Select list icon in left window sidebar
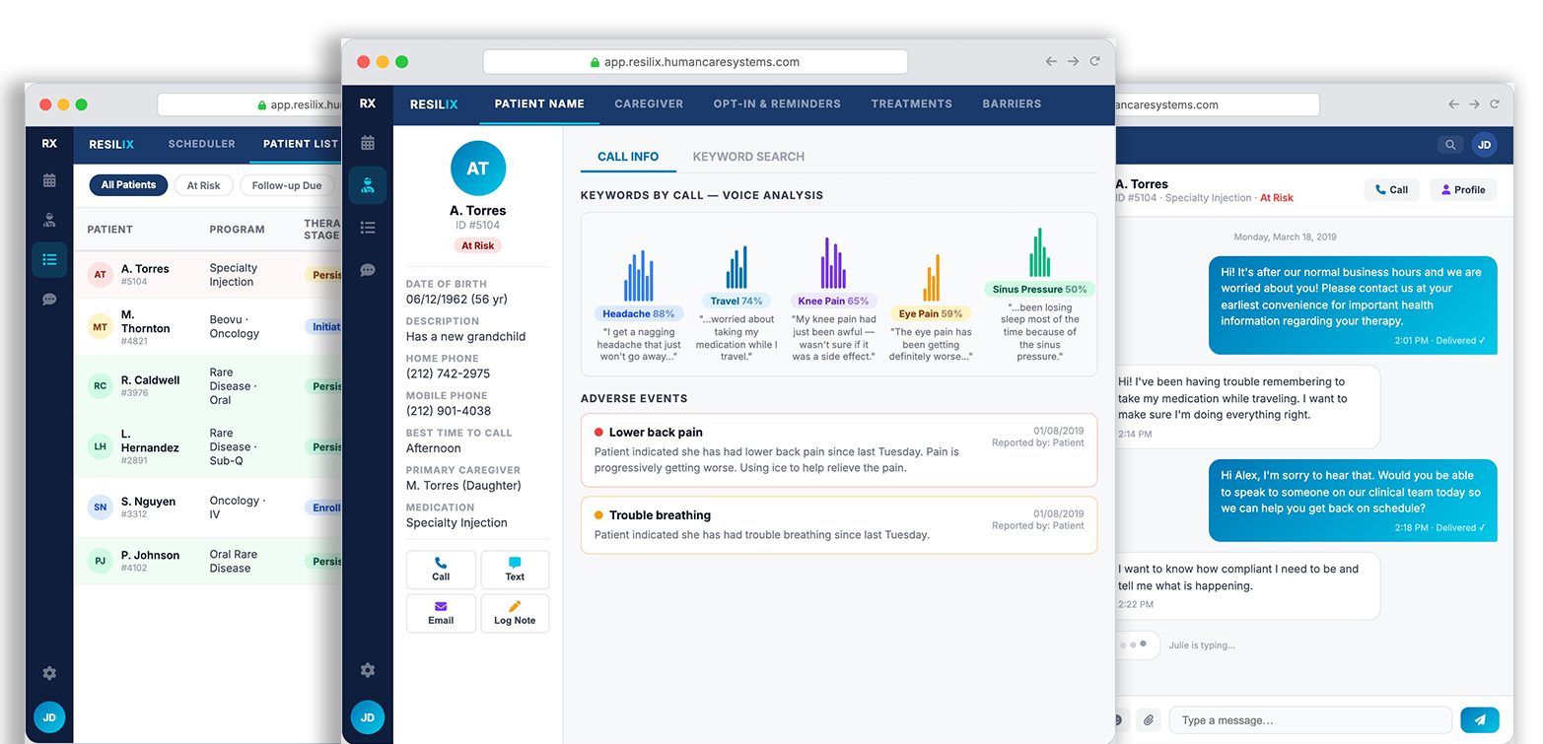The width and height of the screenshot is (1543, 744). pyautogui.click(x=49, y=260)
